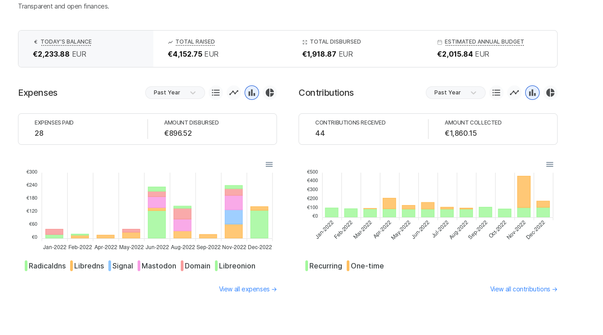Image resolution: width=603 pixels, height=335 pixels.
Task: Select Contributions bar chart view
Action: (532, 93)
